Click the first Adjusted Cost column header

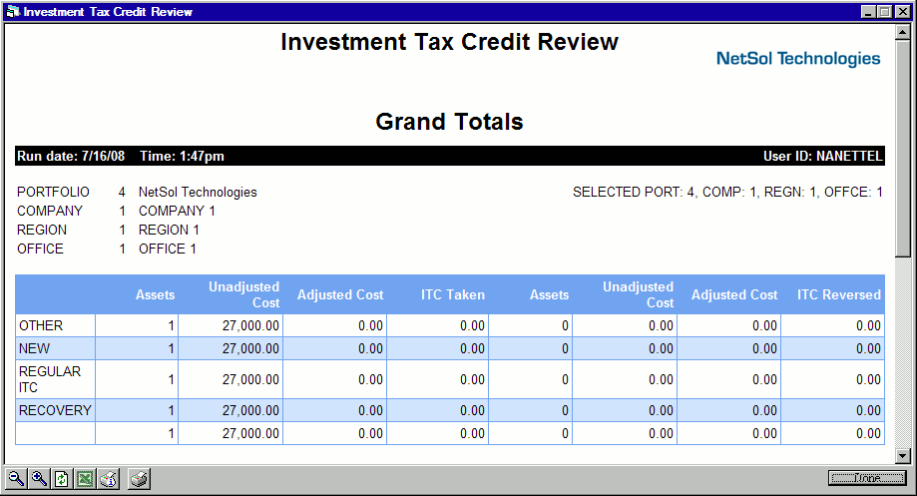coord(340,294)
